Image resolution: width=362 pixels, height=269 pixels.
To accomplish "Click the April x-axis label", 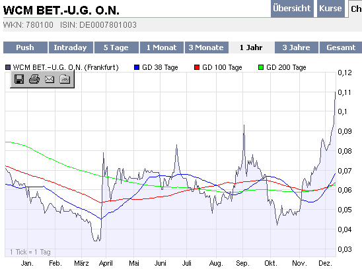I will [x=106, y=263].
